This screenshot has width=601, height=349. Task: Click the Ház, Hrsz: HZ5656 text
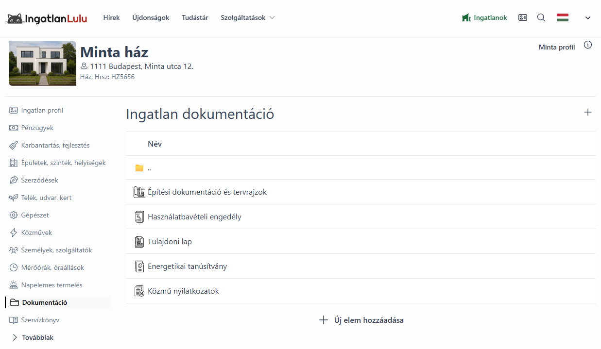[x=107, y=77]
